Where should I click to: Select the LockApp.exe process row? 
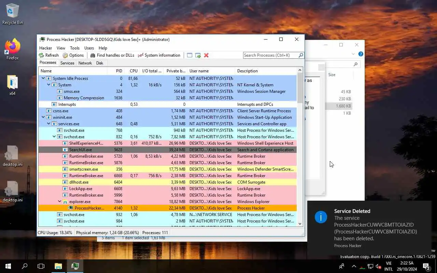click(168, 189)
